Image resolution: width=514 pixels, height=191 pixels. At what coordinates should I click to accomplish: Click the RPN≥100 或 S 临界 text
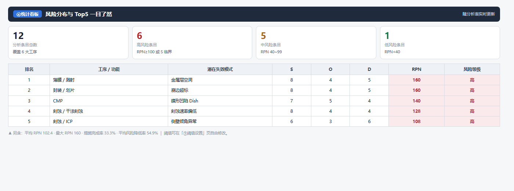(x=154, y=52)
